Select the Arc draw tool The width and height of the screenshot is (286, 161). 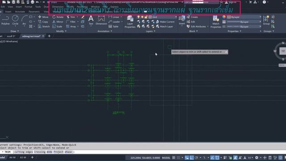tap(24, 20)
